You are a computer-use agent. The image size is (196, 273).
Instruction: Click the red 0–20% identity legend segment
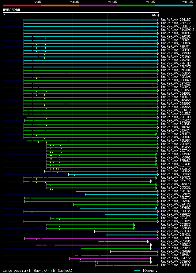tap(22, 5)
